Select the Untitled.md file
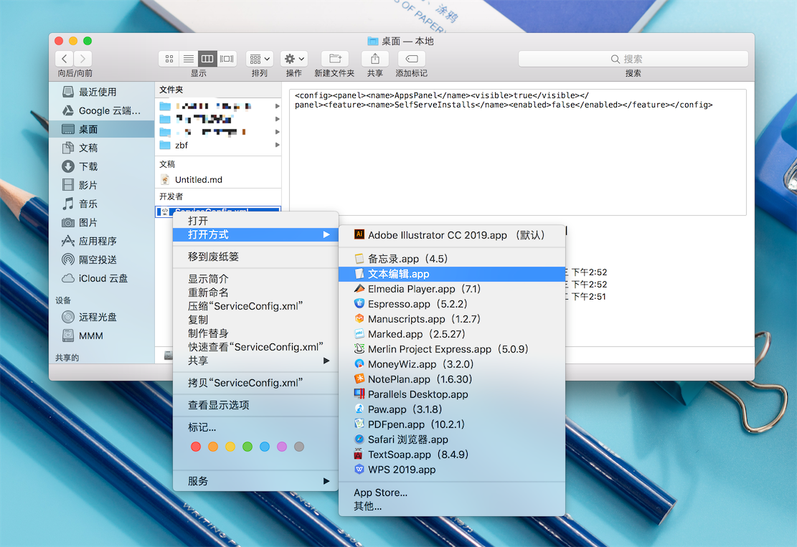Screen dimensions: 797x547 click(x=219, y=180)
